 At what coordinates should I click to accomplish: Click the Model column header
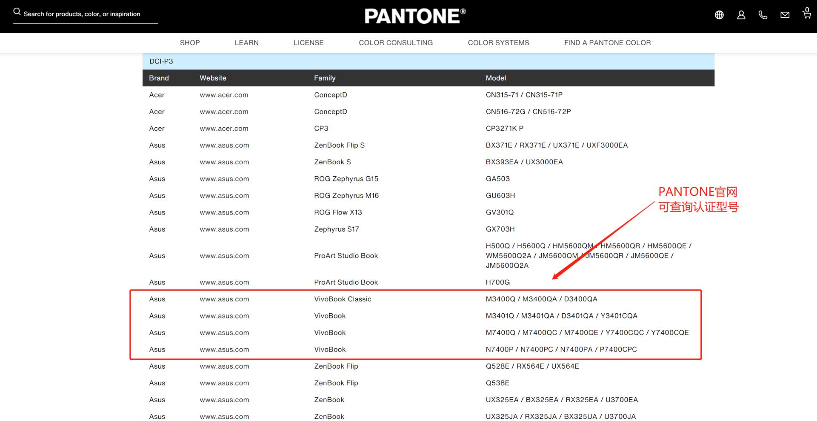coord(496,78)
